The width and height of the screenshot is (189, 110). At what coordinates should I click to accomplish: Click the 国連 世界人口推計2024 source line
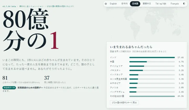(x=138, y=51)
